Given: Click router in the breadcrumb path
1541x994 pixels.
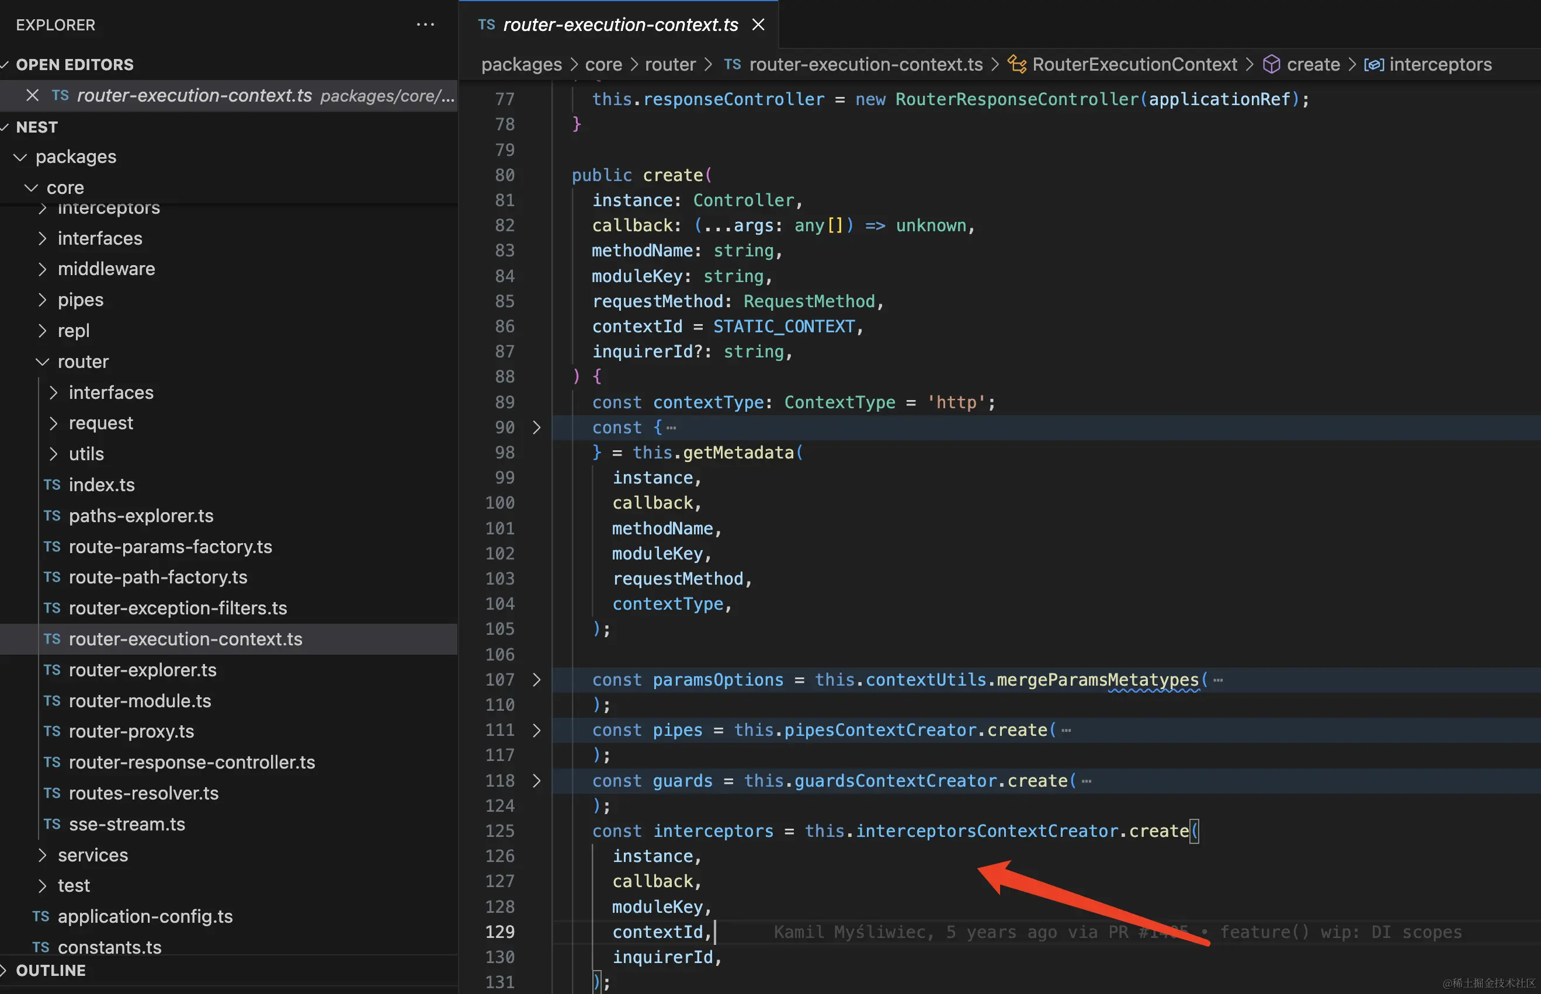Looking at the screenshot, I should click(670, 65).
